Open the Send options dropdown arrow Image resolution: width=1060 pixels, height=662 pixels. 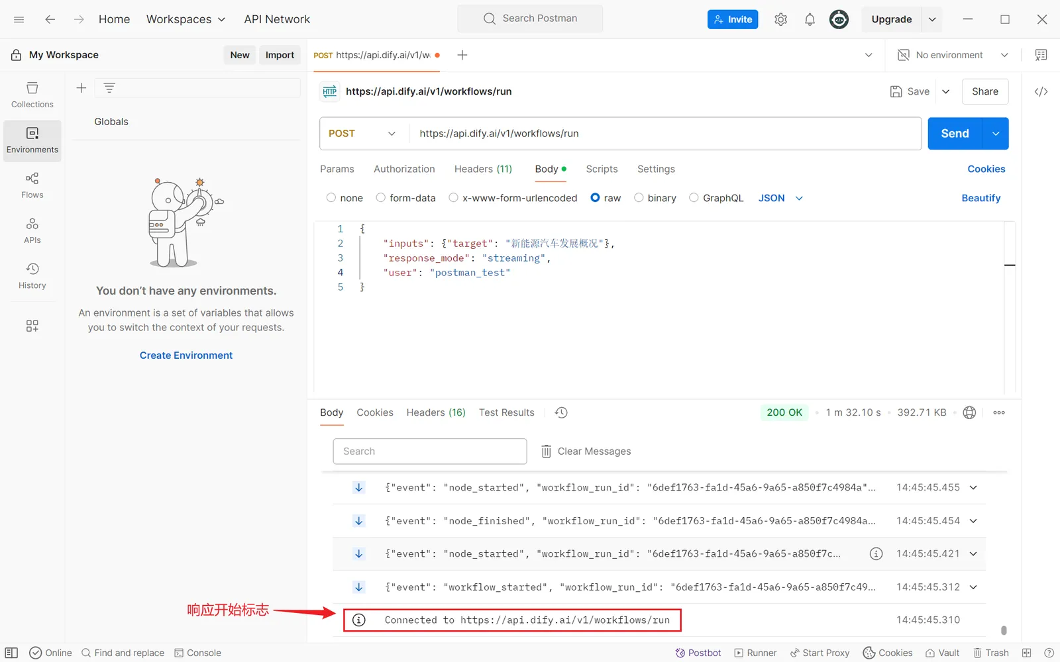click(996, 134)
